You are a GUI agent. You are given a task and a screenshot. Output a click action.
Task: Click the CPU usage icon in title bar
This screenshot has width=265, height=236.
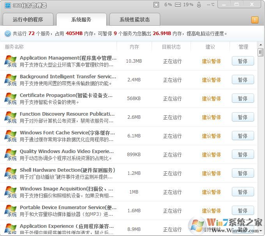(156, 5)
